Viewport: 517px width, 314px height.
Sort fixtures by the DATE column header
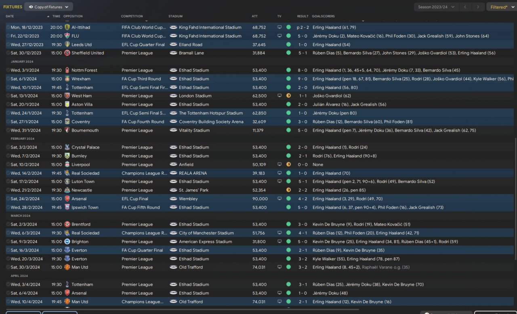[10, 17]
